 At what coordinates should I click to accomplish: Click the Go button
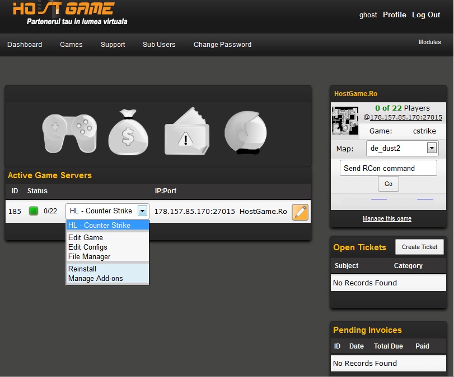tap(389, 184)
